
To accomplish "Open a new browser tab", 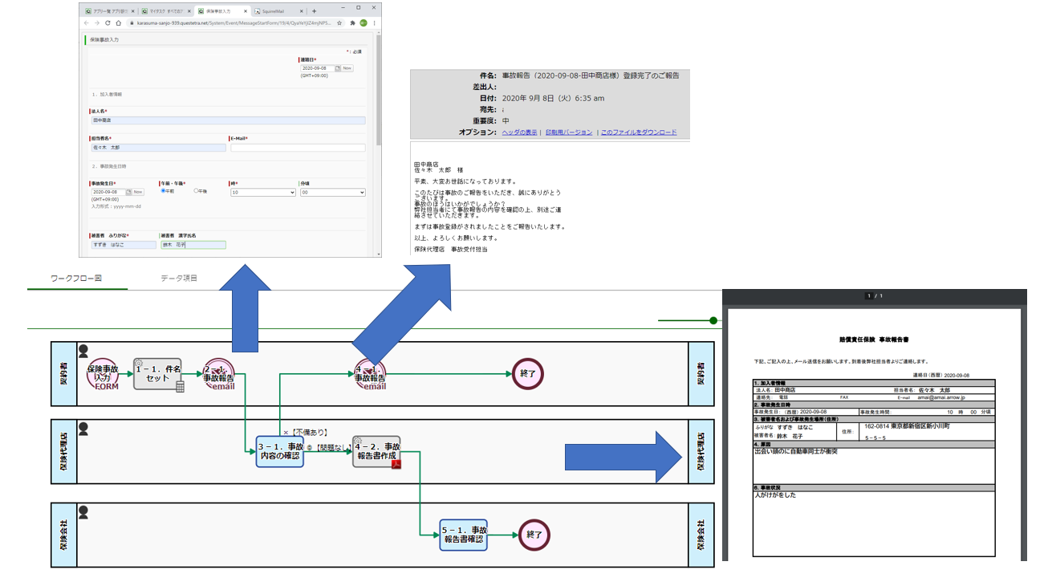I will point(314,11).
